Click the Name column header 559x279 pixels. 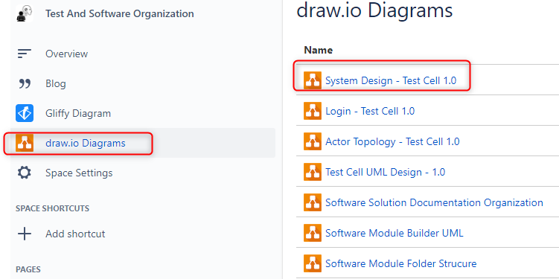tap(319, 51)
